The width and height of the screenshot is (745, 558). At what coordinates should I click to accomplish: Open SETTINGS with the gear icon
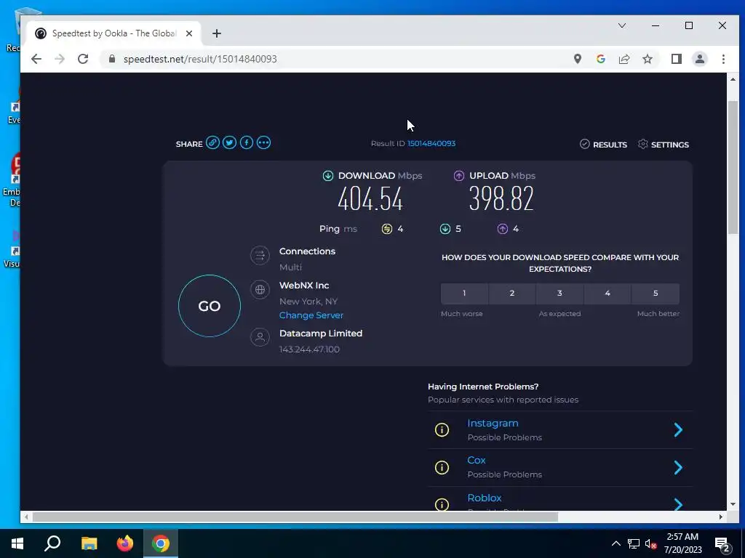click(x=664, y=145)
